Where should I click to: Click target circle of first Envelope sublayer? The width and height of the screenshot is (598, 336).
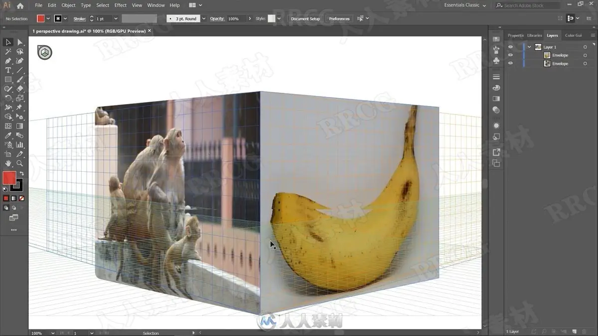tap(585, 55)
